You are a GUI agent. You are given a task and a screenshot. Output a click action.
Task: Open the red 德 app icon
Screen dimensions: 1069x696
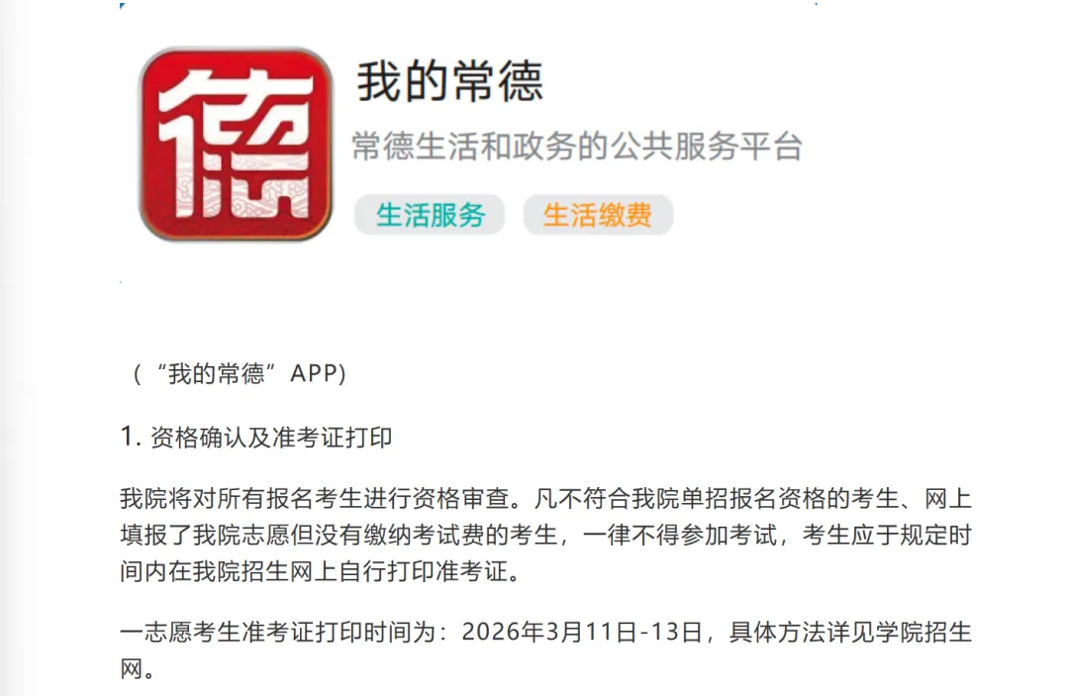pos(236,144)
